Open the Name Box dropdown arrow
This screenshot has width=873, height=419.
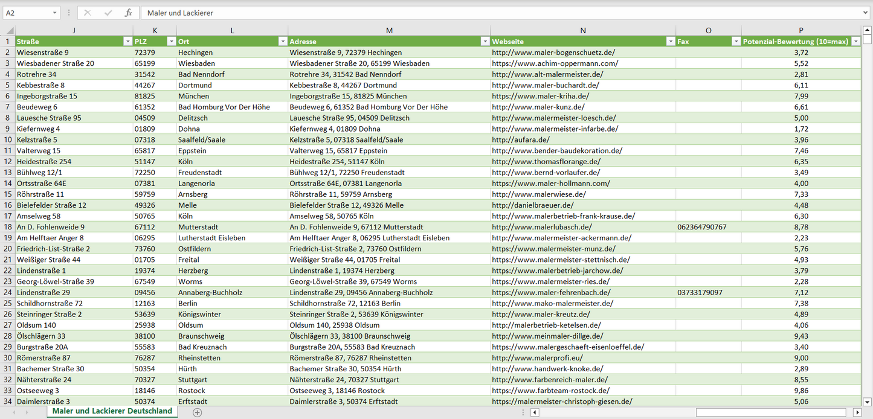[x=55, y=13]
